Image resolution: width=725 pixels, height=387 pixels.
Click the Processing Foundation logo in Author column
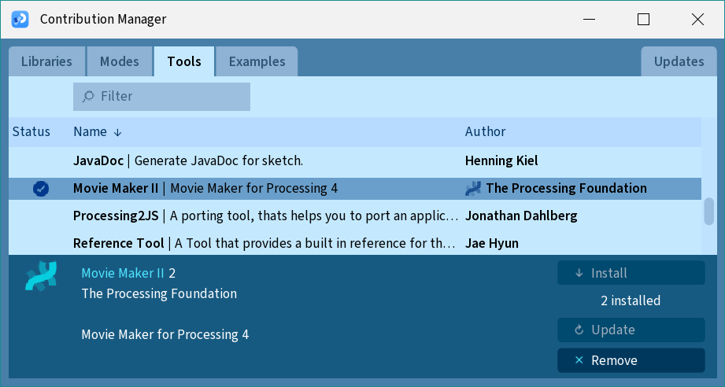pos(473,189)
